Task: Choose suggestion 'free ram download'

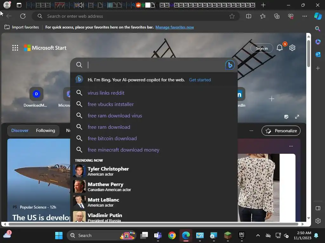Action: (x=154, y=127)
